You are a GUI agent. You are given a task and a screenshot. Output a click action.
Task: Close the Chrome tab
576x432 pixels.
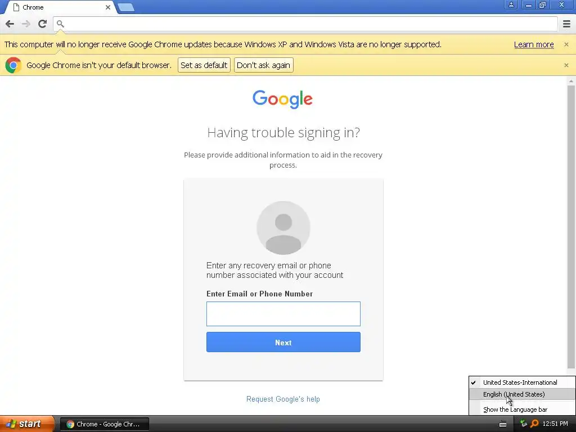click(x=108, y=7)
